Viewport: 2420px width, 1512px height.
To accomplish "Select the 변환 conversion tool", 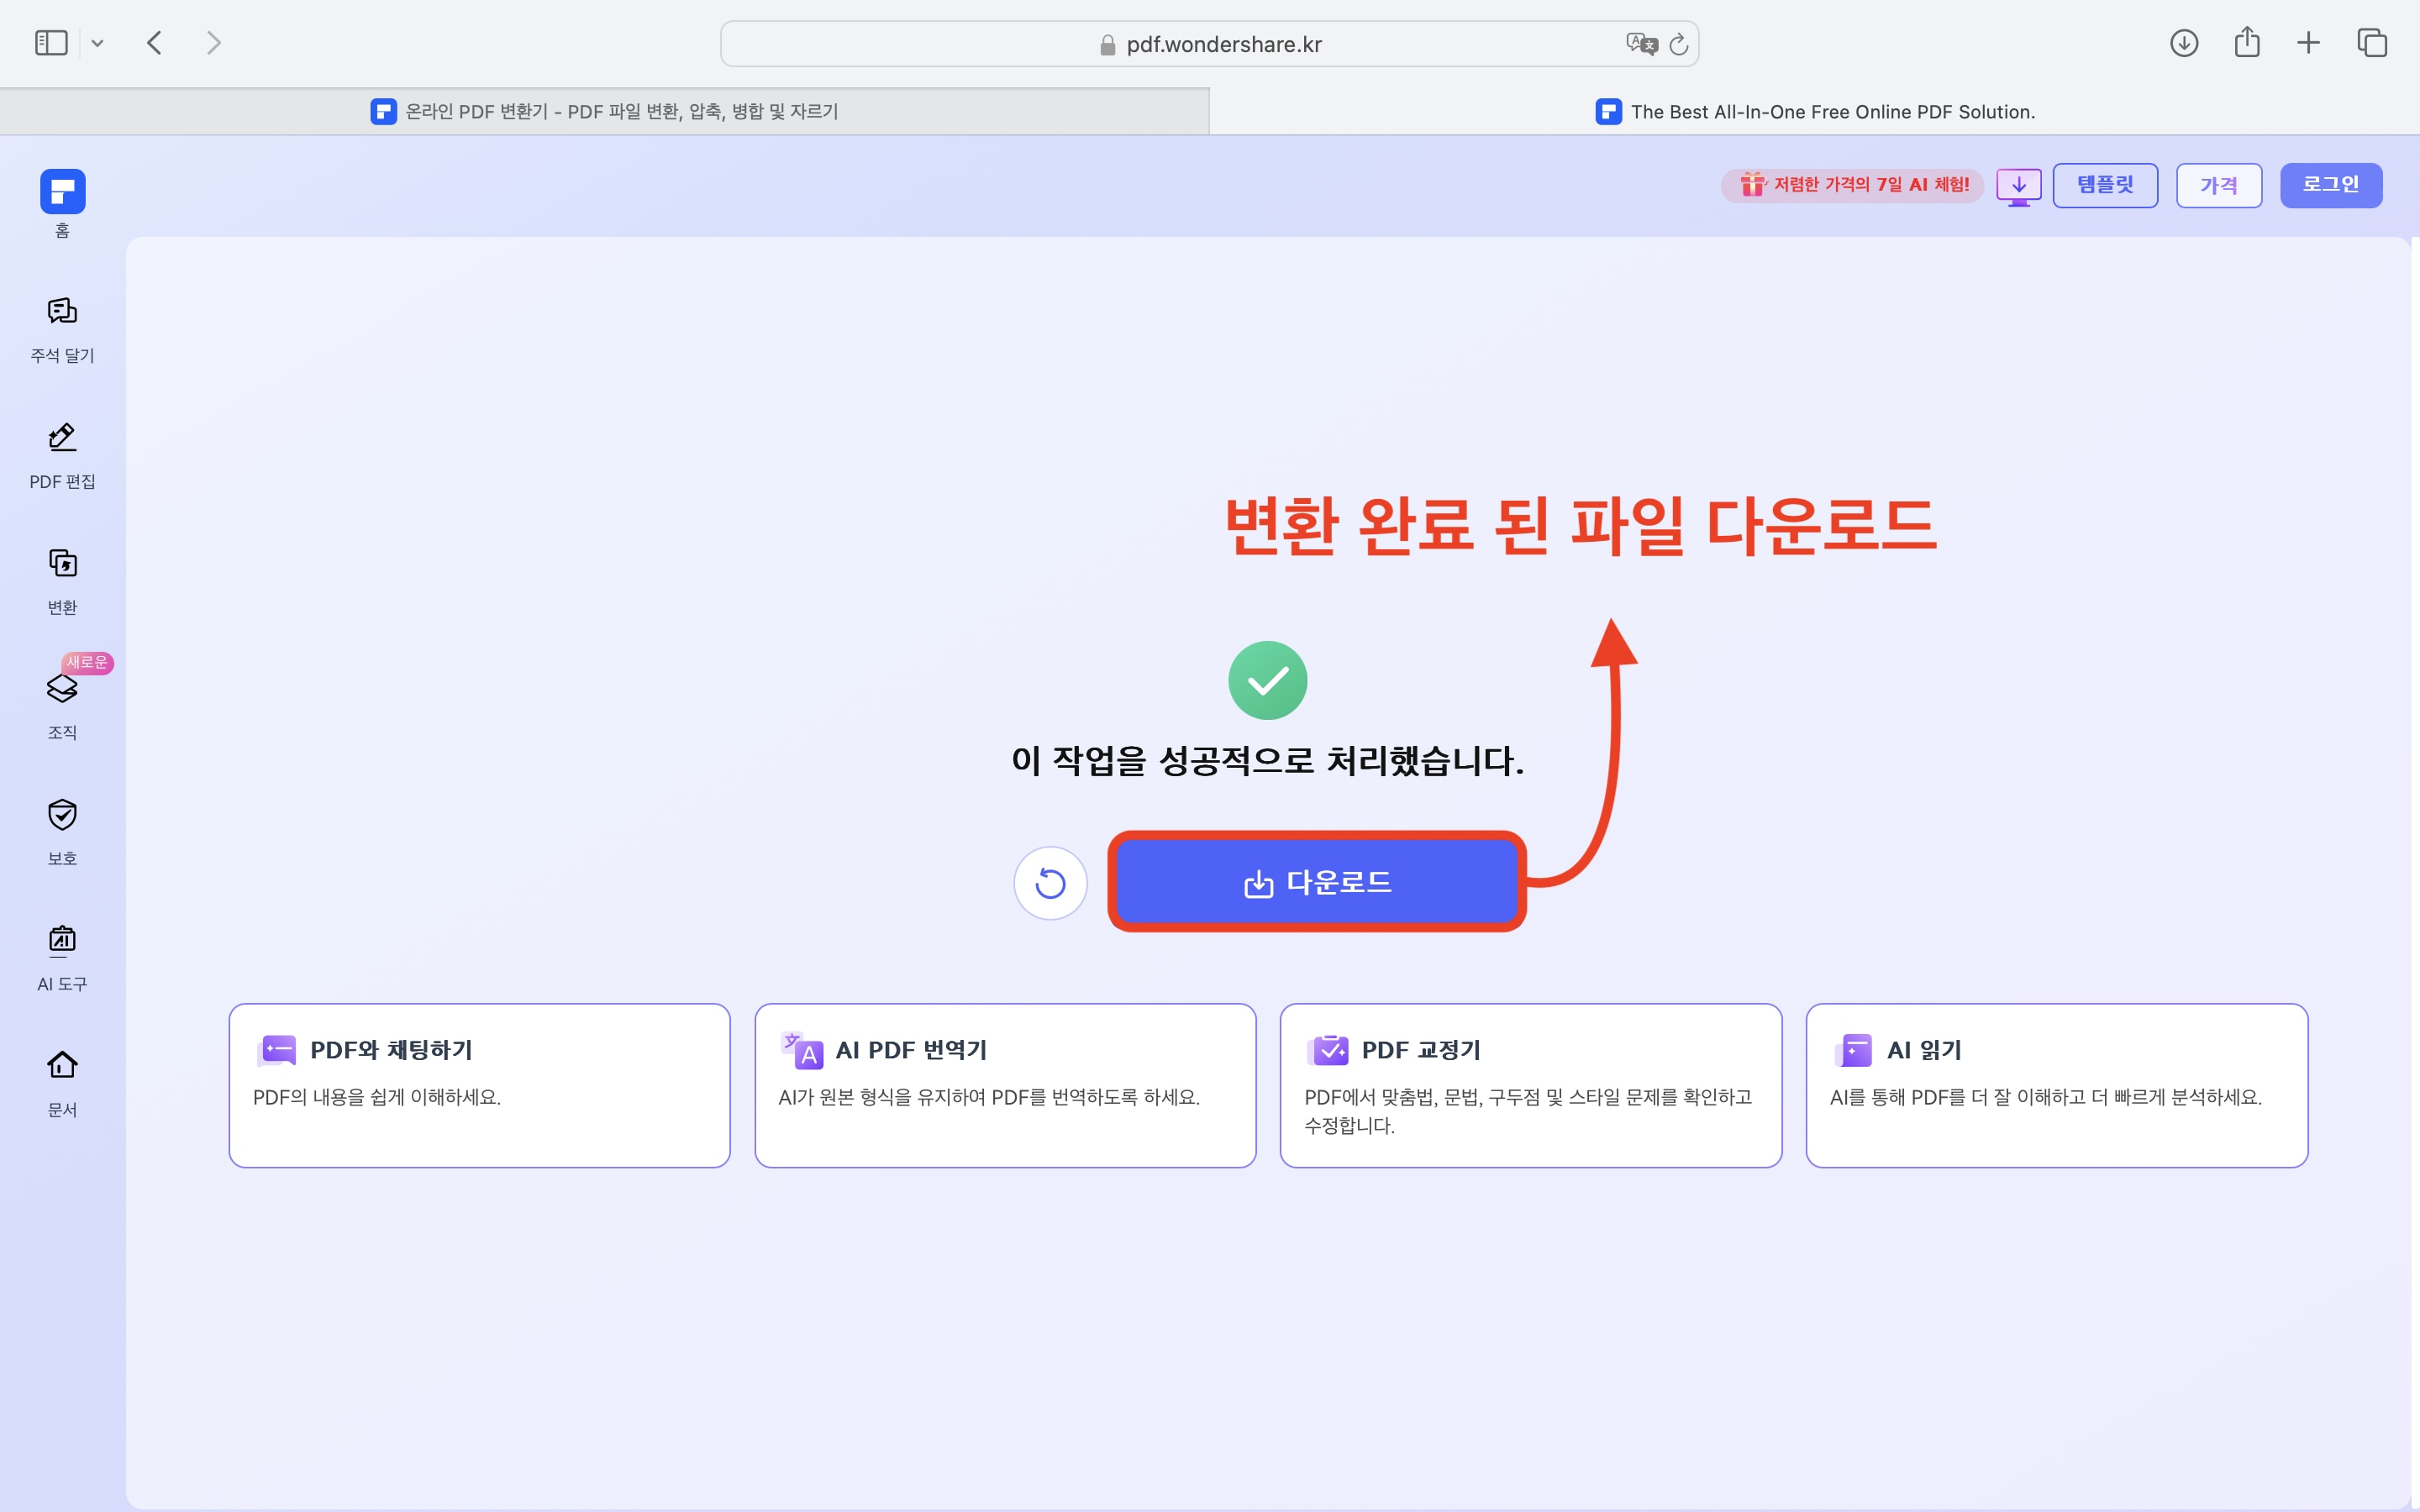I will tap(62, 580).
